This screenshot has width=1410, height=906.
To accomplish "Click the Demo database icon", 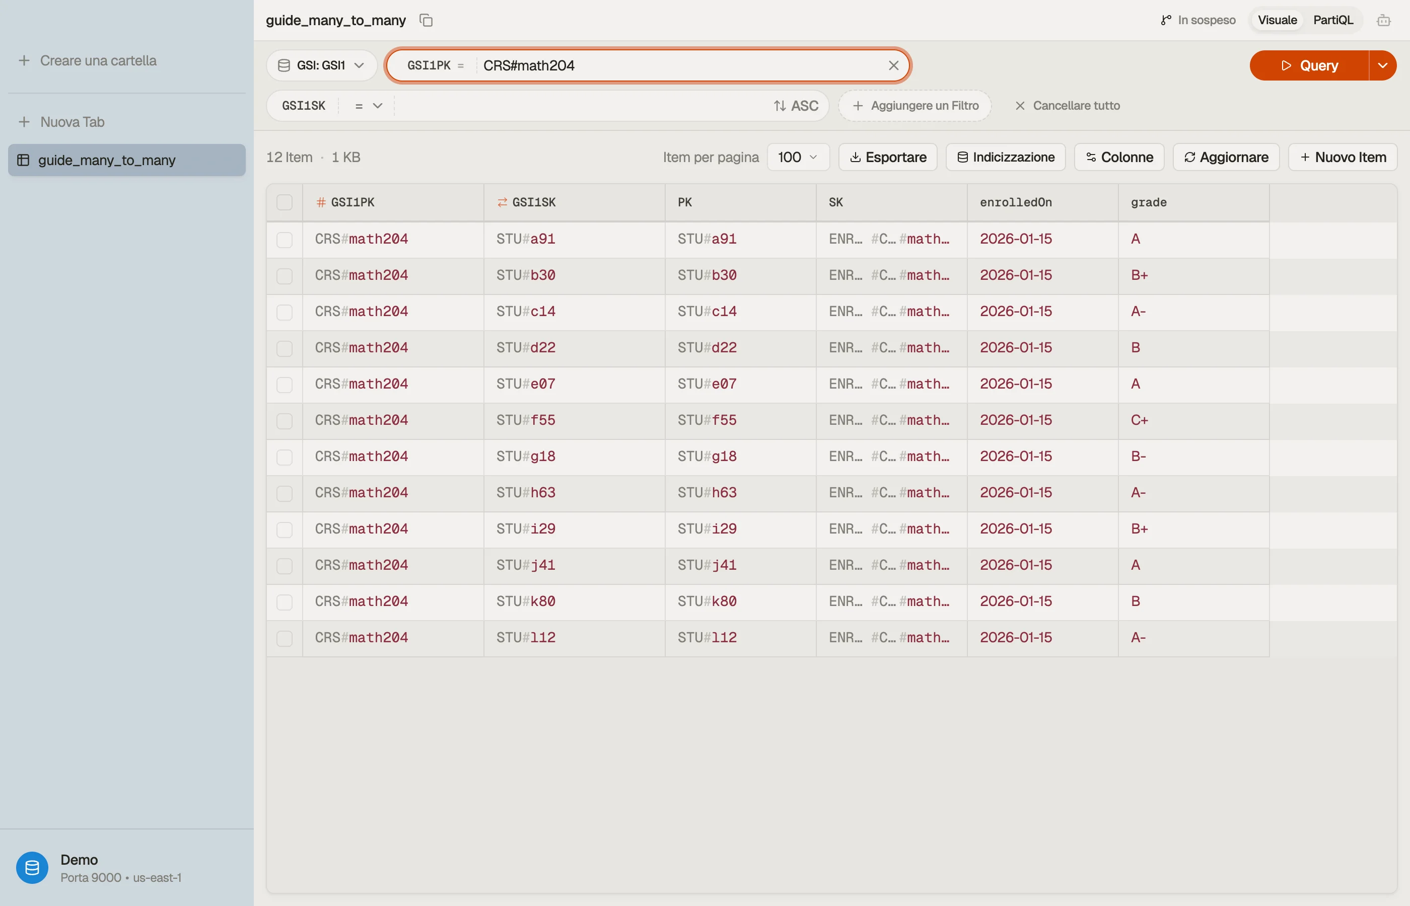I will point(32,868).
